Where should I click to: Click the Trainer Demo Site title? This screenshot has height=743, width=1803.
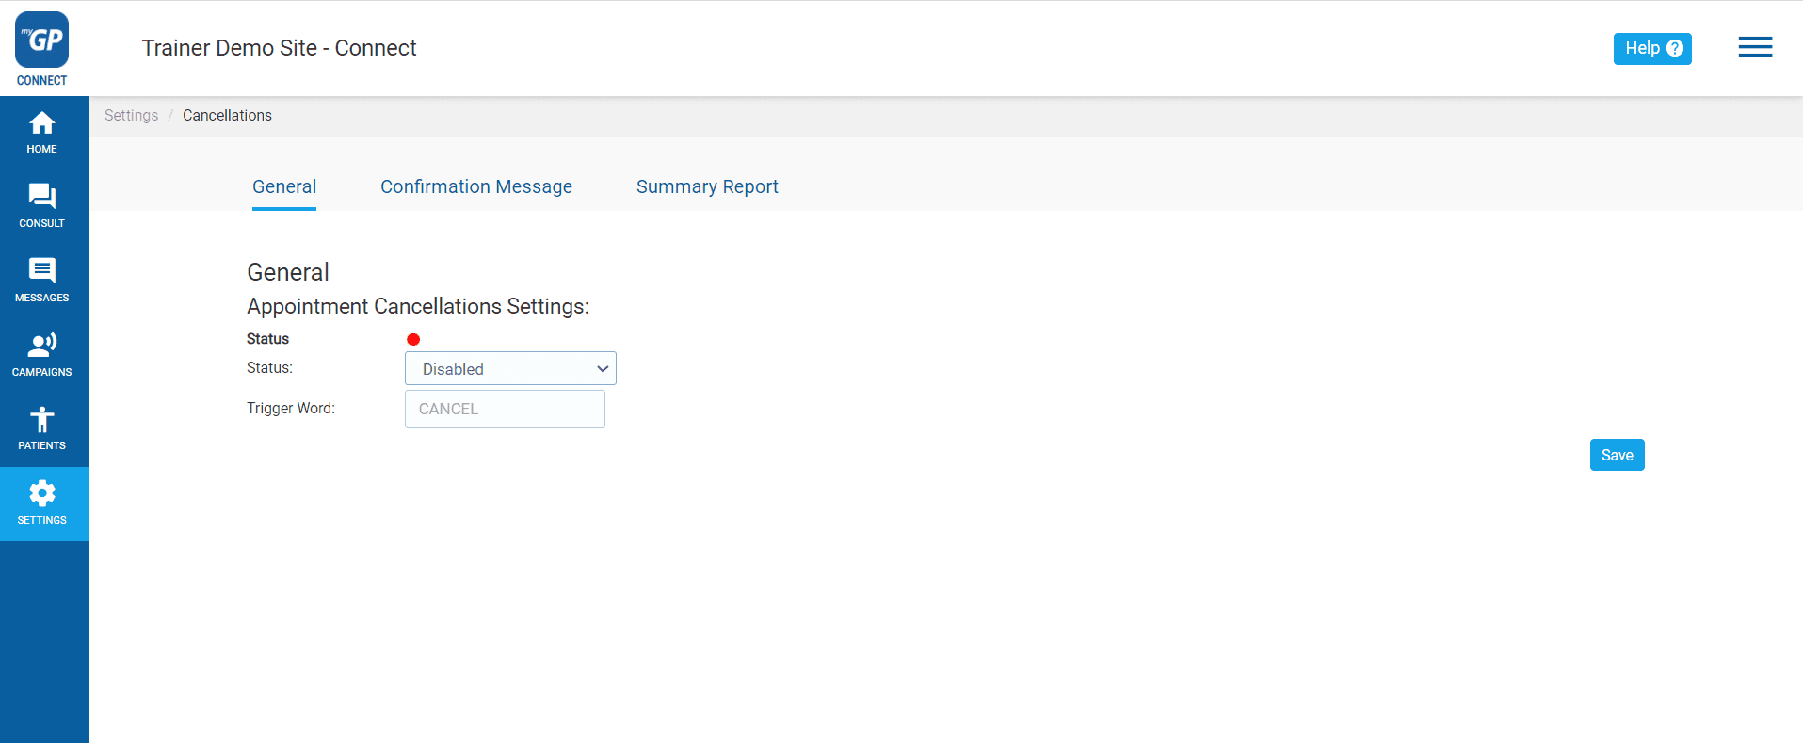pos(279,48)
